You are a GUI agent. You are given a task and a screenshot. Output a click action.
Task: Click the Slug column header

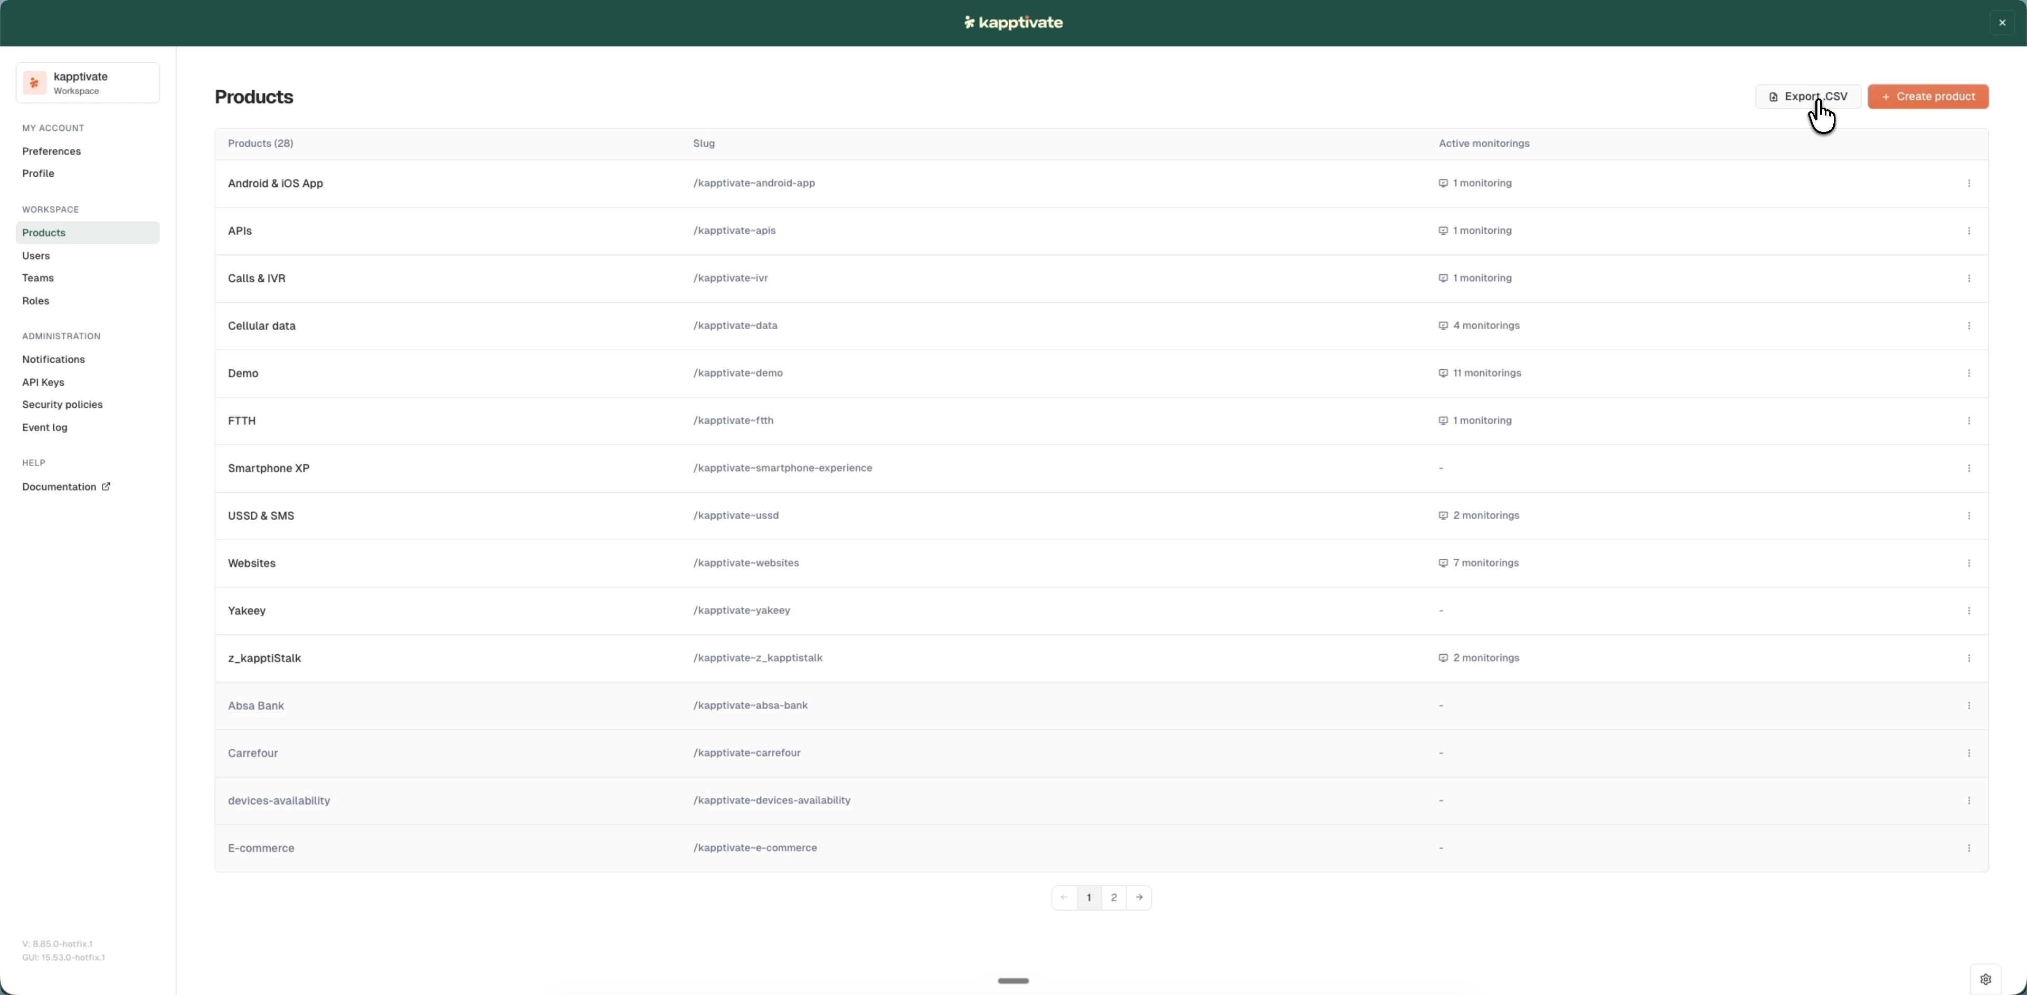(704, 143)
